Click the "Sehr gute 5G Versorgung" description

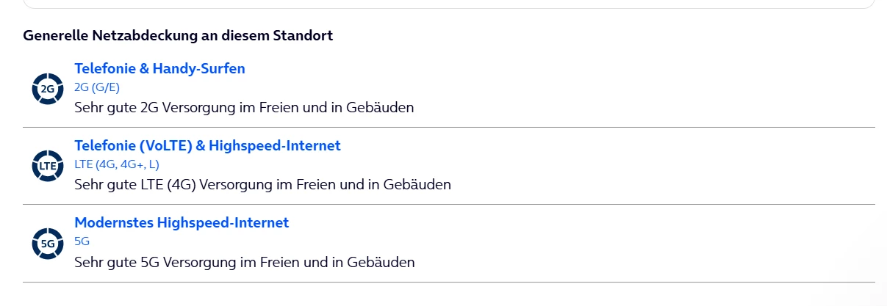coord(244,261)
